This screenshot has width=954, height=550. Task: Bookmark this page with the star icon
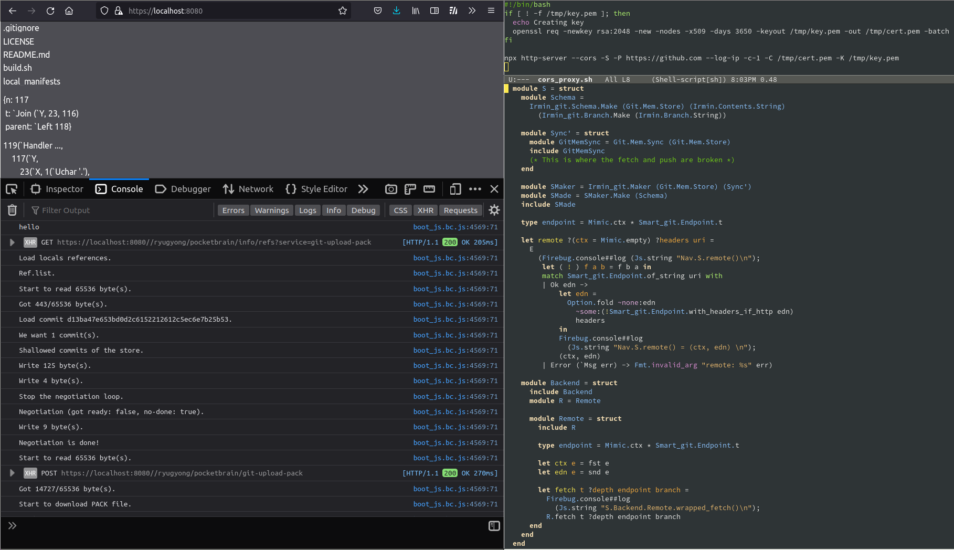click(x=343, y=10)
